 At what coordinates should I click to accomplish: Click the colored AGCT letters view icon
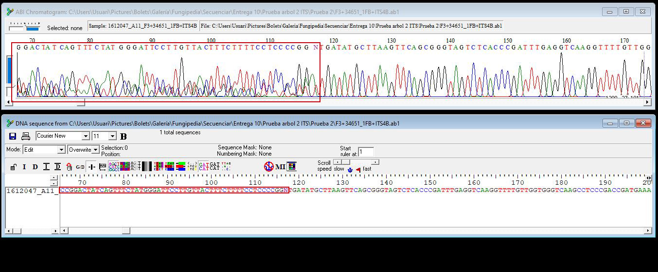point(114,167)
